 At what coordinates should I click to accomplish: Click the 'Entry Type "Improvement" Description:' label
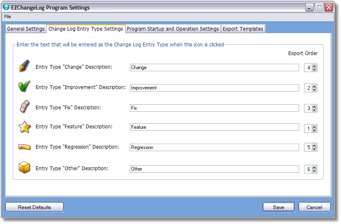[80, 87]
